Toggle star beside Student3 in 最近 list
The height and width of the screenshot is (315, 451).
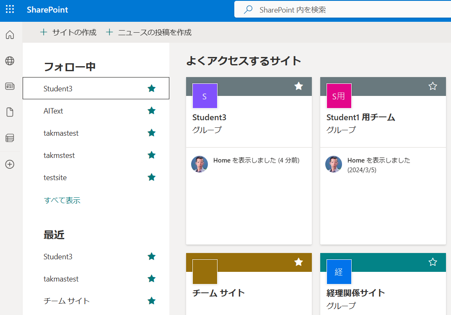[x=152, y=256]
